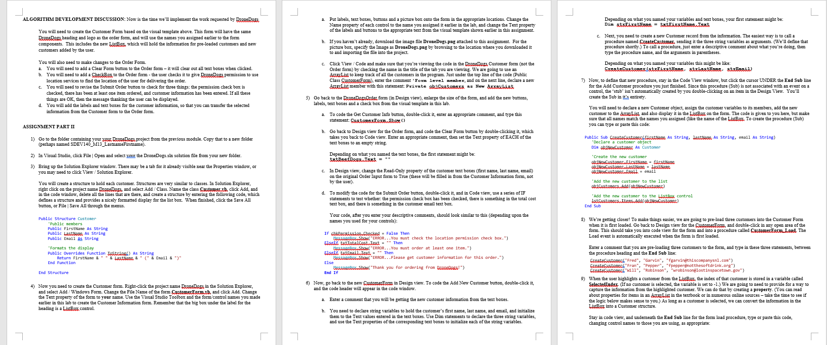Click 'CustomerForm.Show()' statement
Image resolution: width=827 pixels, height=345 pixels.
click(x=378, y=120)
